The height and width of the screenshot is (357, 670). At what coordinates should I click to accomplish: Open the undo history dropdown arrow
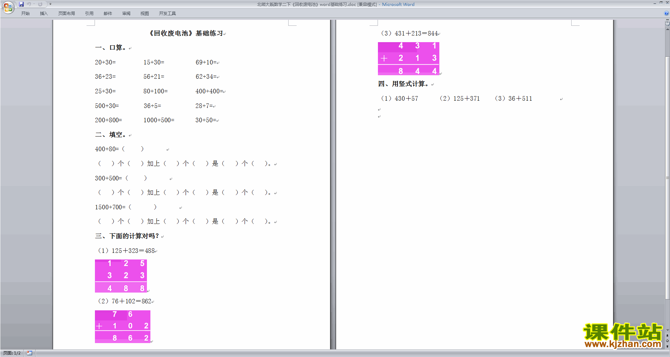click(34, 4)
